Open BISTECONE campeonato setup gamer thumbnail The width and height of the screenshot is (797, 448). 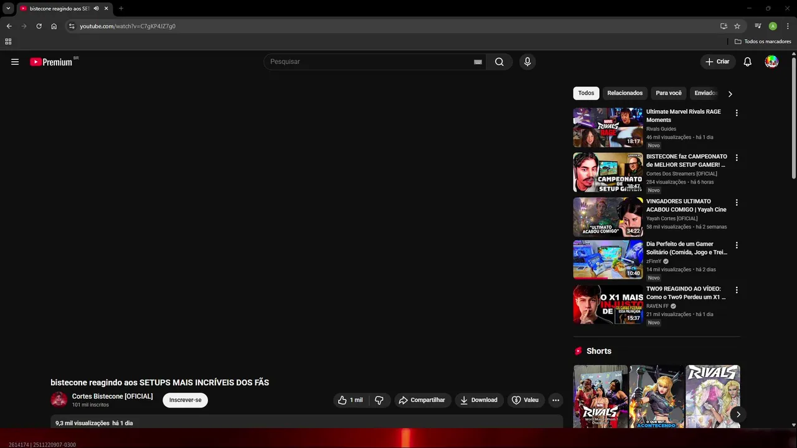pos(608,172)
